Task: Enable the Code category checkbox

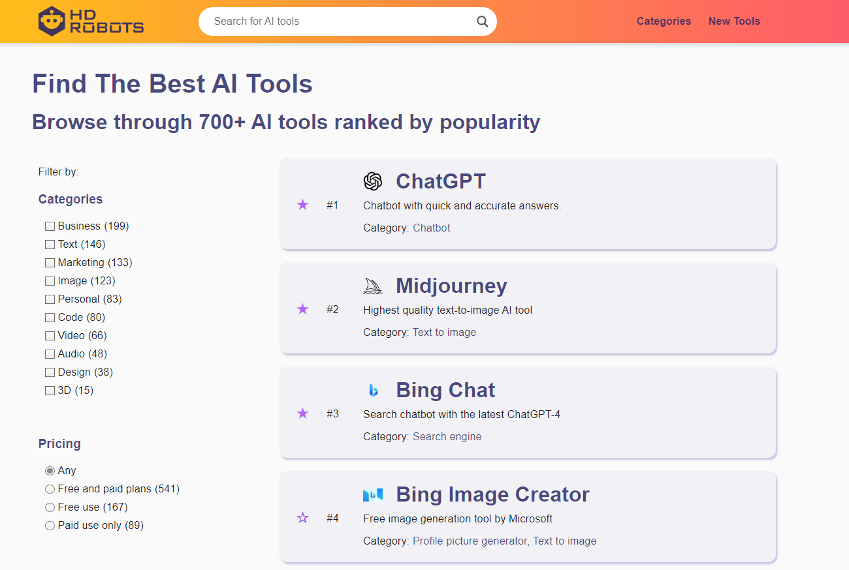Action: tap(50, 318)
